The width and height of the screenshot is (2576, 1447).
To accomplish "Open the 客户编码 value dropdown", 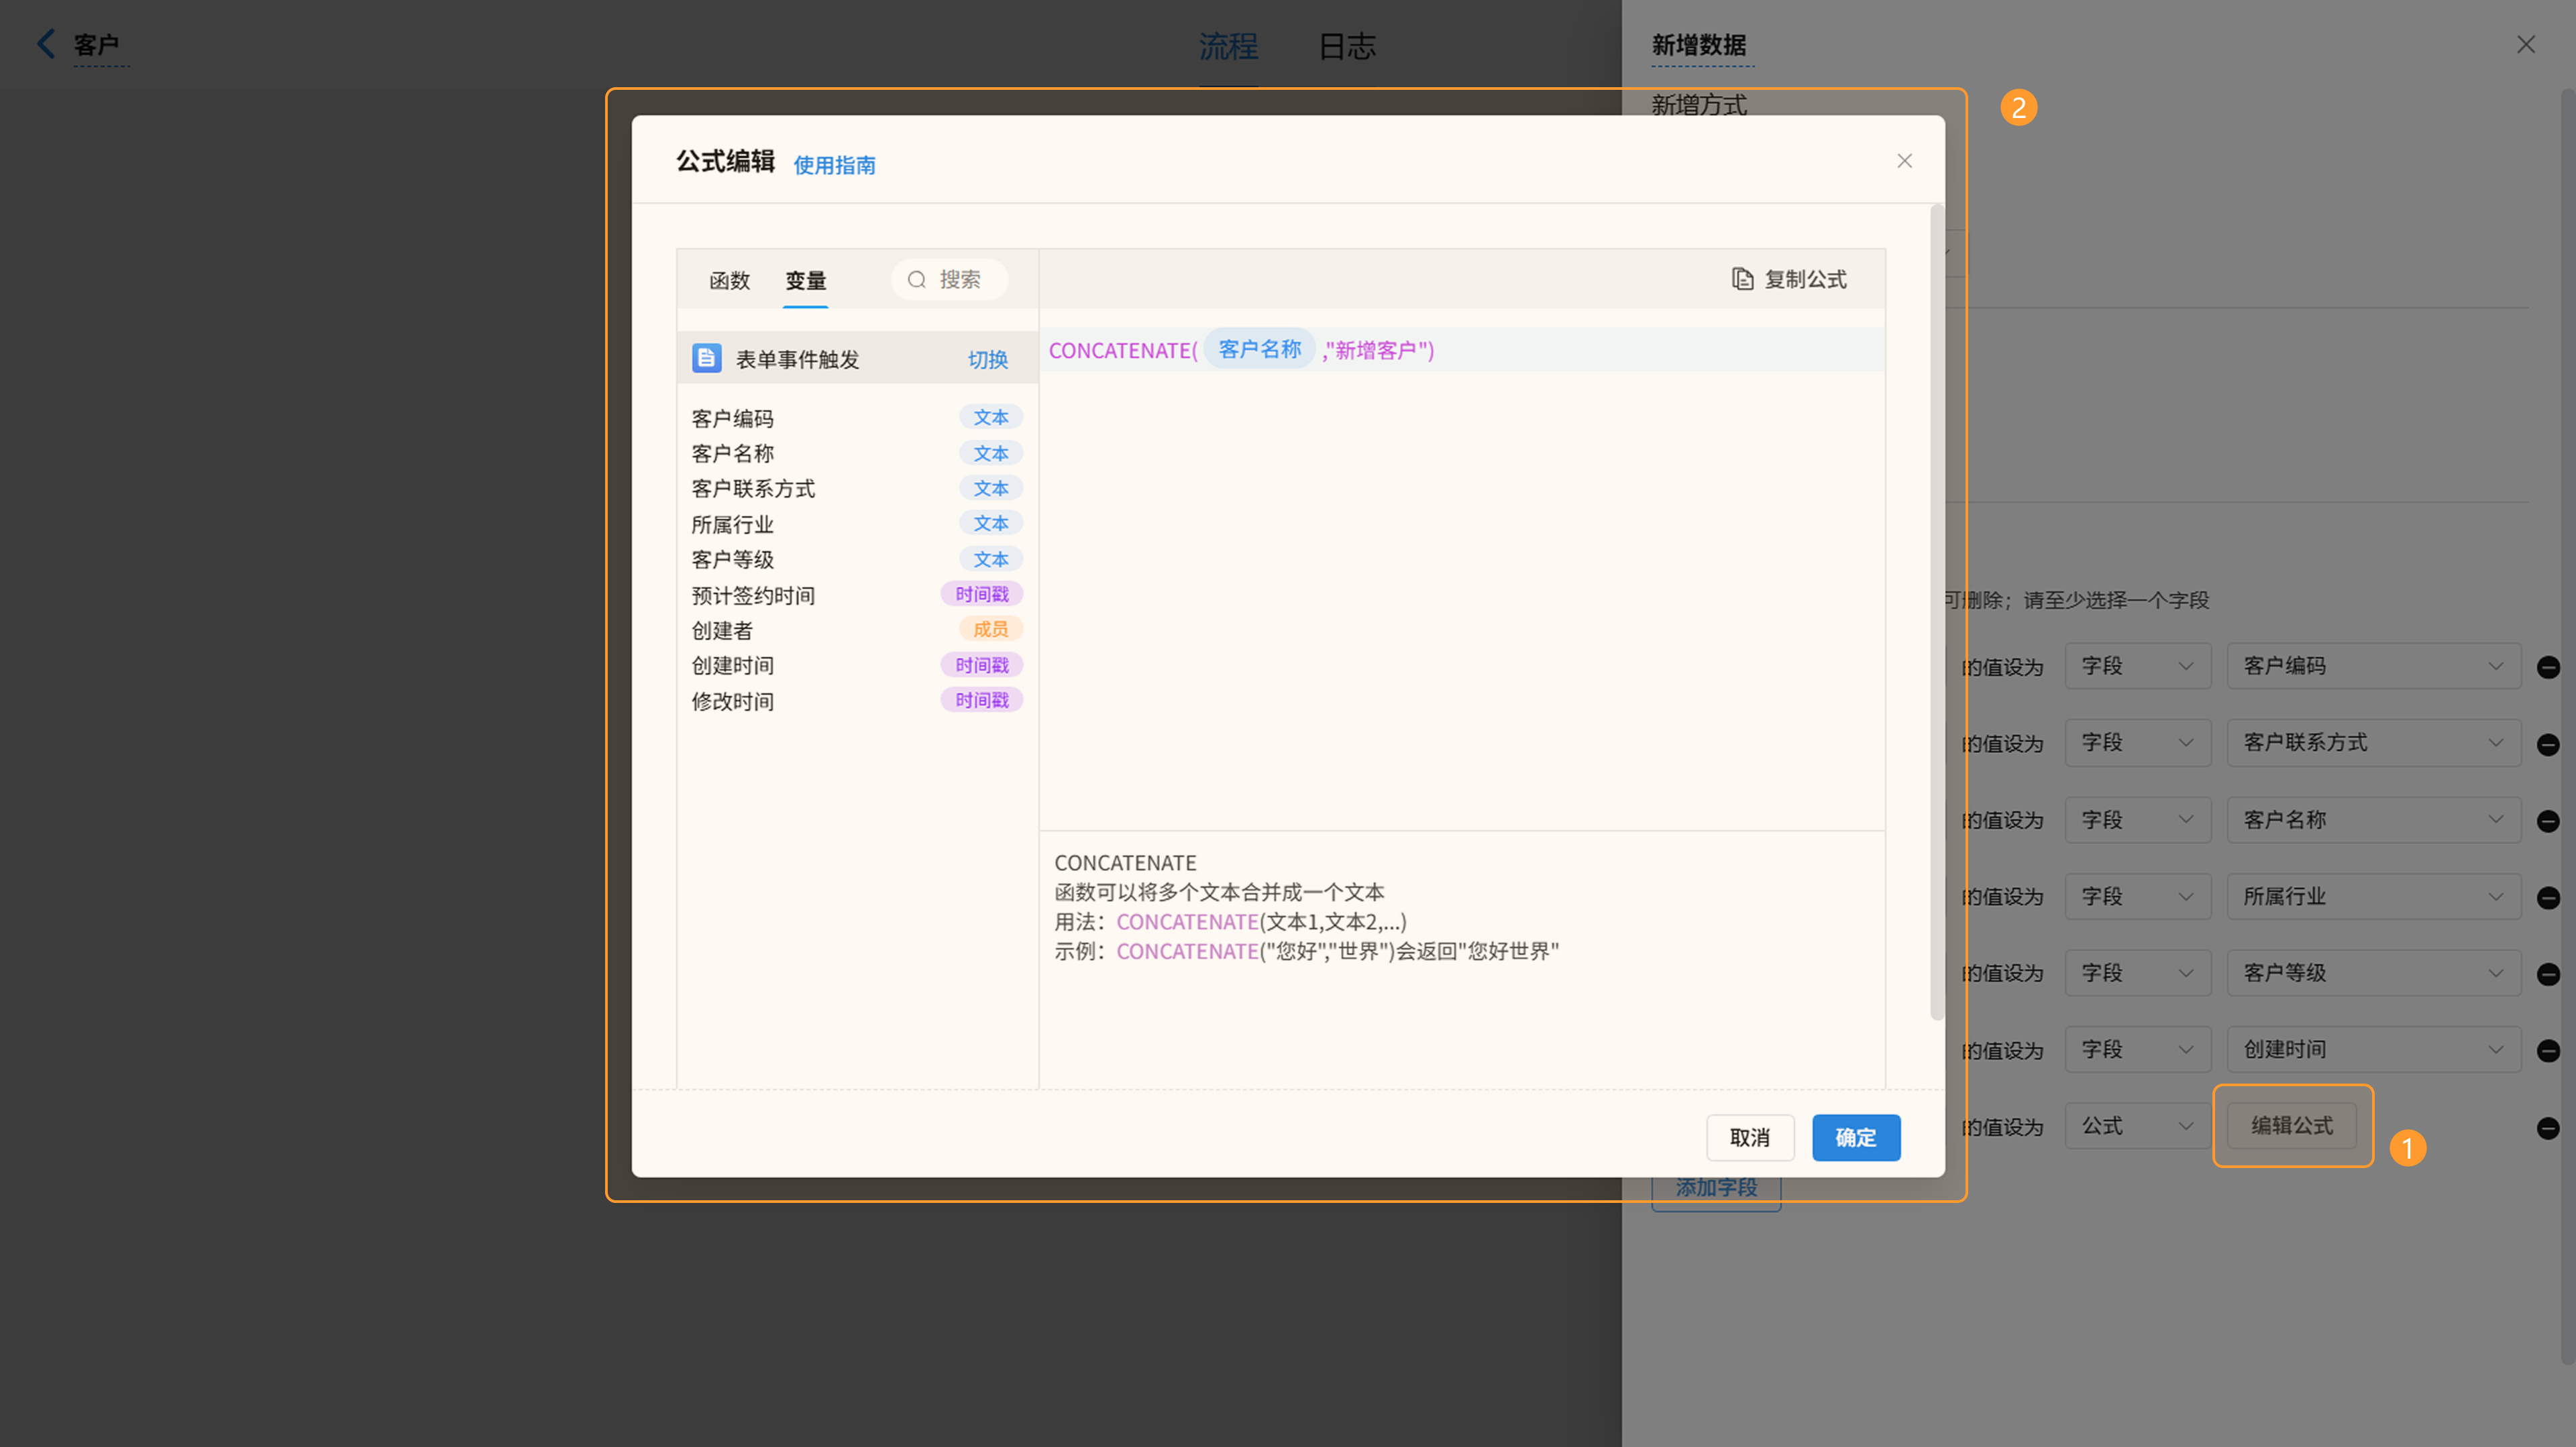I will [x=2373, y=666].
